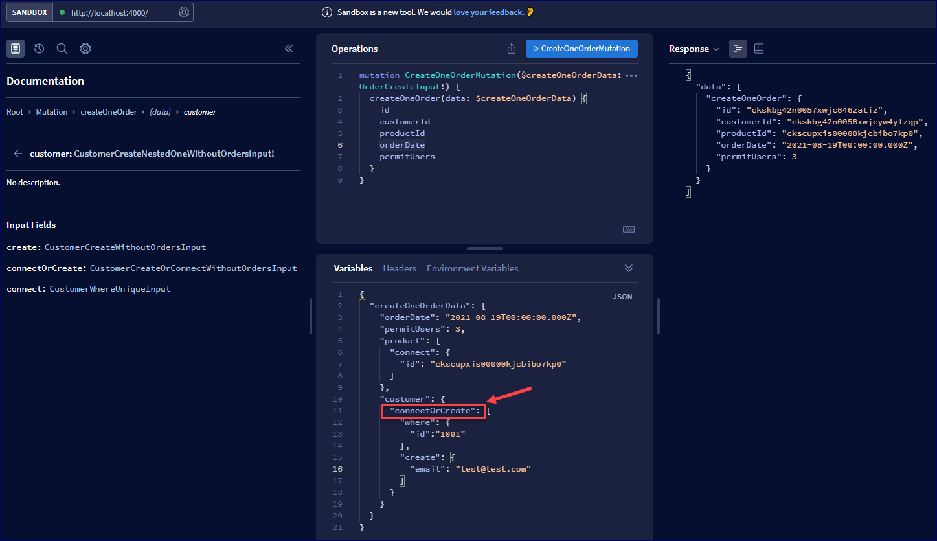Open the Documentation panel icon
The image size is (937, 541).
point(16,49)
